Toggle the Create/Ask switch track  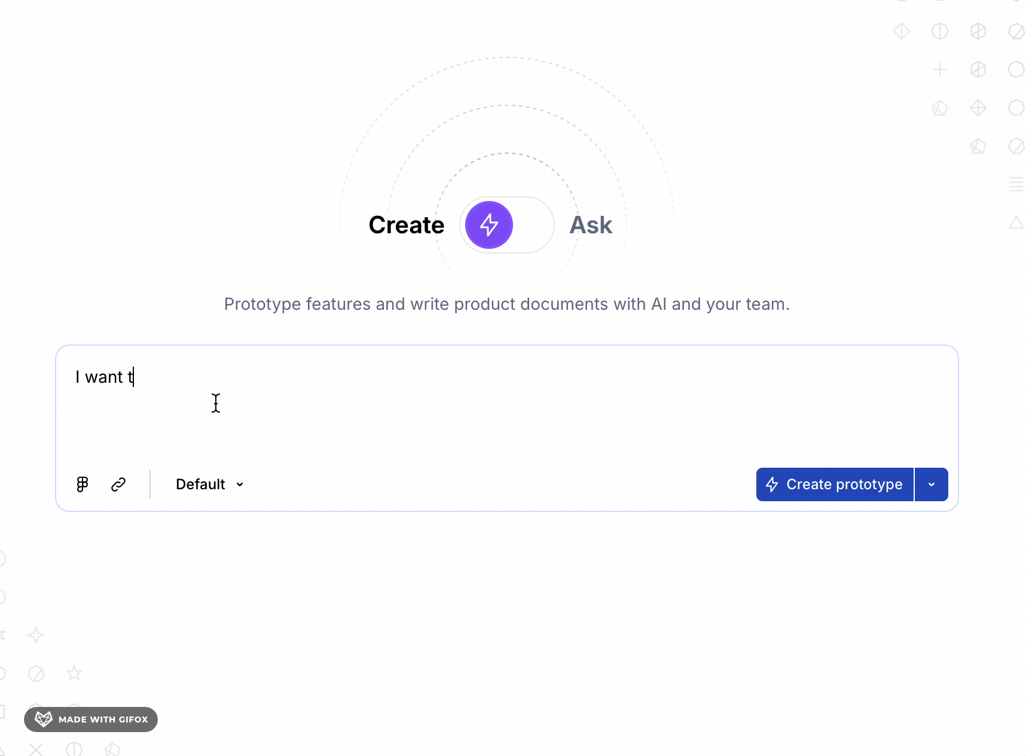(x=532, y=225)
